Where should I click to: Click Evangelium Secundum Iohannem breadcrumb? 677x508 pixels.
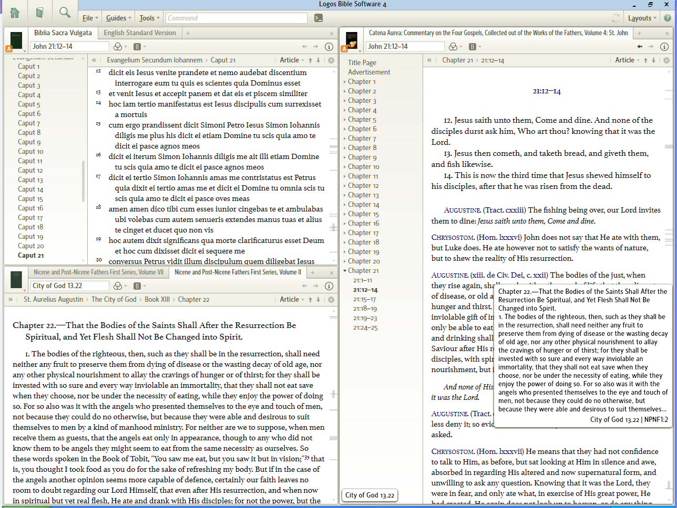(155, 60)
